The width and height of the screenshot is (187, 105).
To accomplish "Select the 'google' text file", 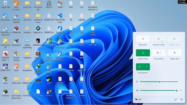I will tap(82, 93).
